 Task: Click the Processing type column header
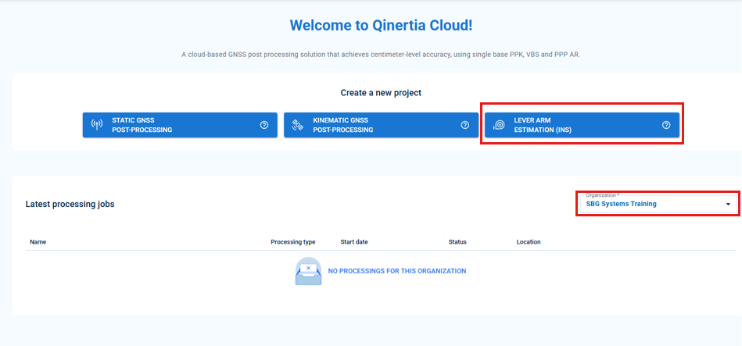(x=292, y=242)
